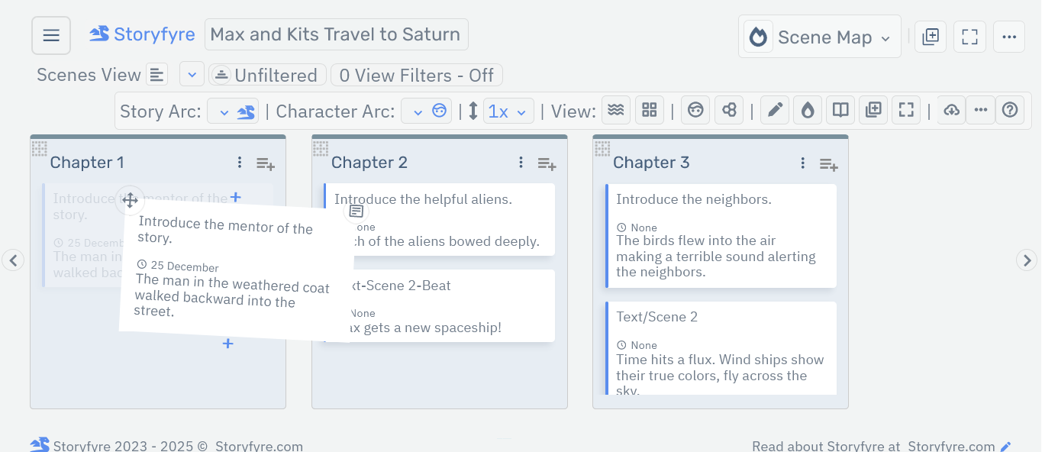
Task: Toggle the Unfiltered filter button
Action: [267, 76]
